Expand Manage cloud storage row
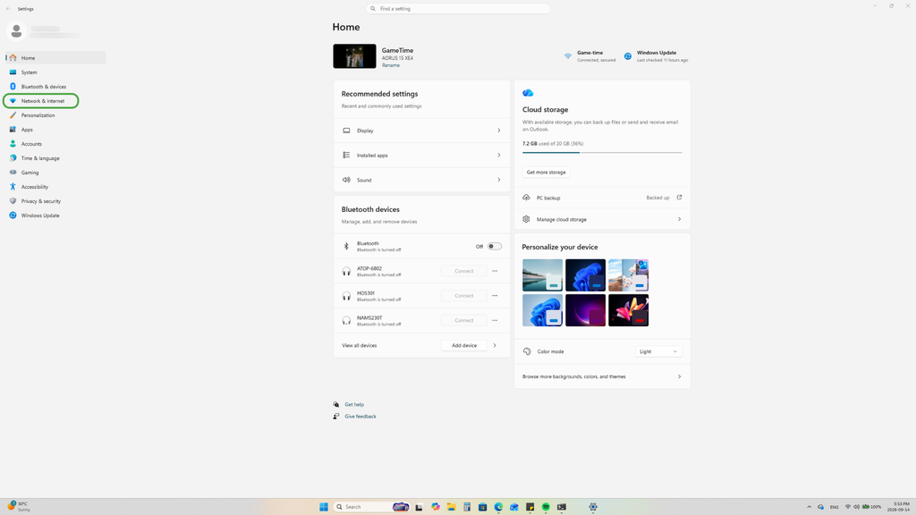This screenshot has width=916, height=515. tap(602, 220)
